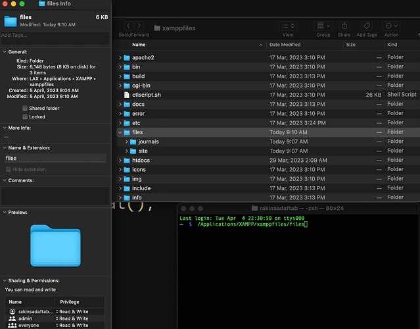420x329 pixels.
Task: Click the Comments text area
Action: pyautogui.click(x=55, y=196)
